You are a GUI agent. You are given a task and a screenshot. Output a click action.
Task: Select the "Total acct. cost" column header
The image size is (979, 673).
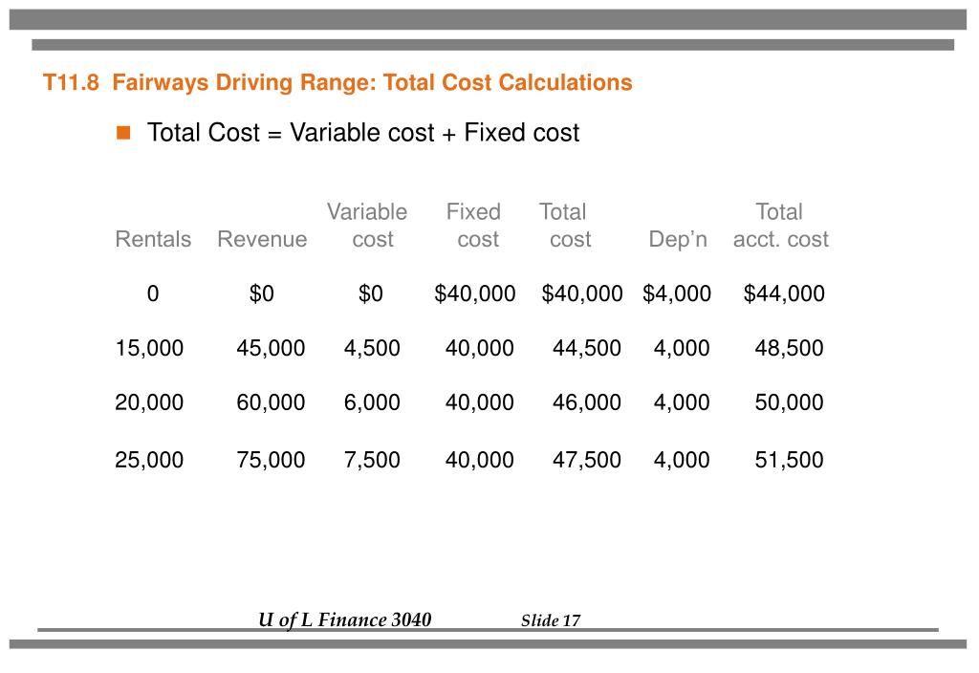[781, 226]
